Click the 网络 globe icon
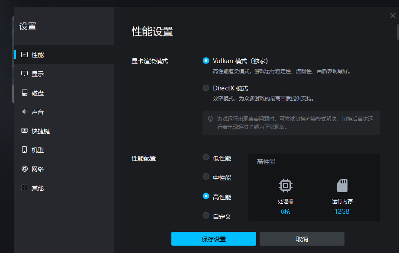This screenshot has height=253, width=399. coord(24,169)
